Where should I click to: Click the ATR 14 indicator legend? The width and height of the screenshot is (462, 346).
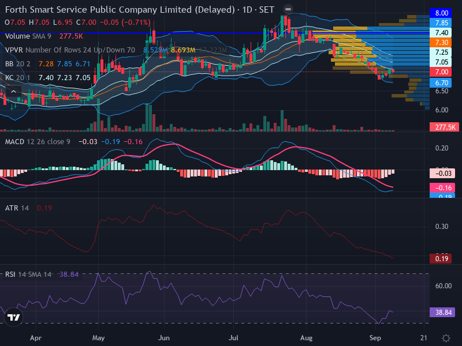point(17,208)
